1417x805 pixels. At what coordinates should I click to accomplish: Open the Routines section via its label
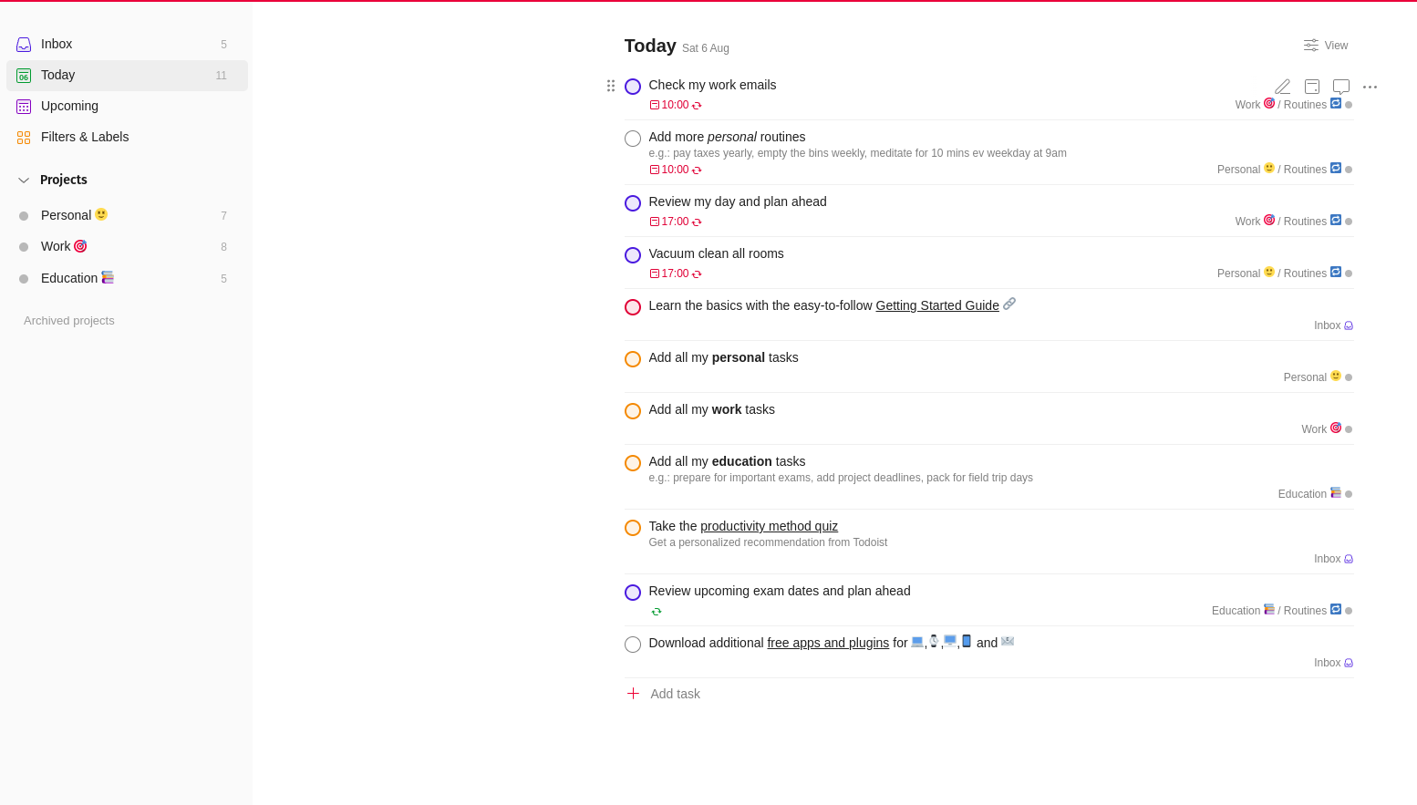click(1306, 104)
